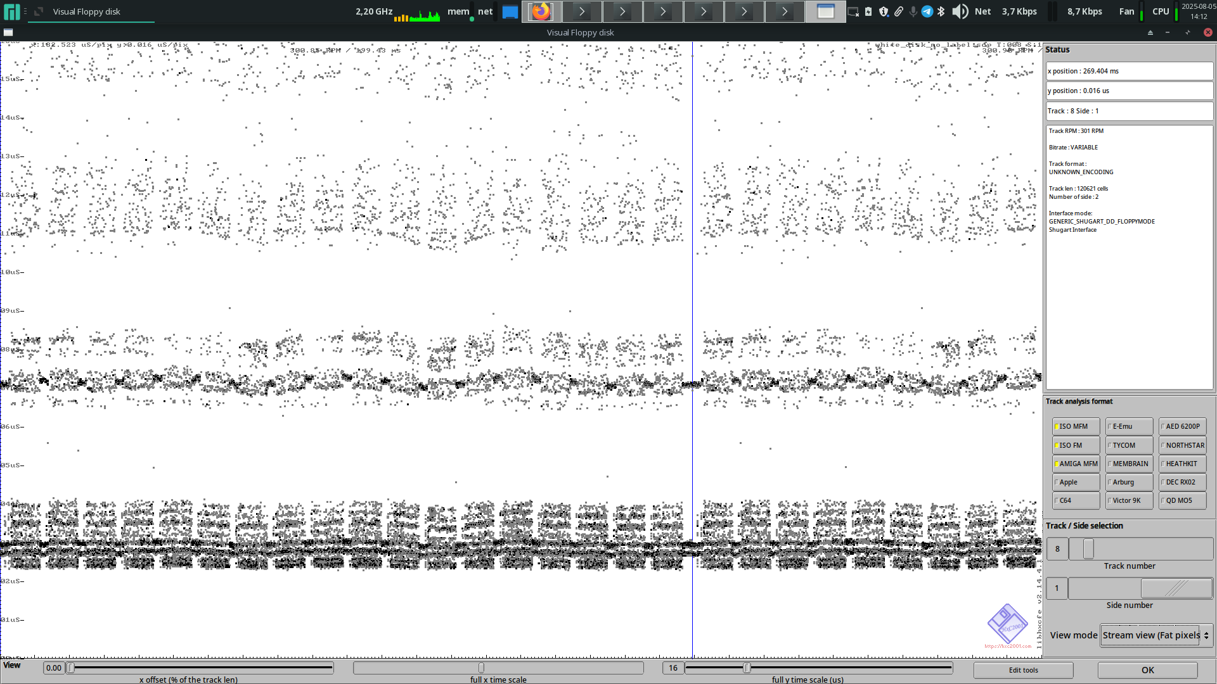The width and height of the screenshot is (1217, 684).
Task: Click the battery tray icon
Action: pyautogui.click(x=868, y=11)
